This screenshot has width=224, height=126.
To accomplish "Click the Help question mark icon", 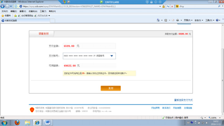I will 217,20.
